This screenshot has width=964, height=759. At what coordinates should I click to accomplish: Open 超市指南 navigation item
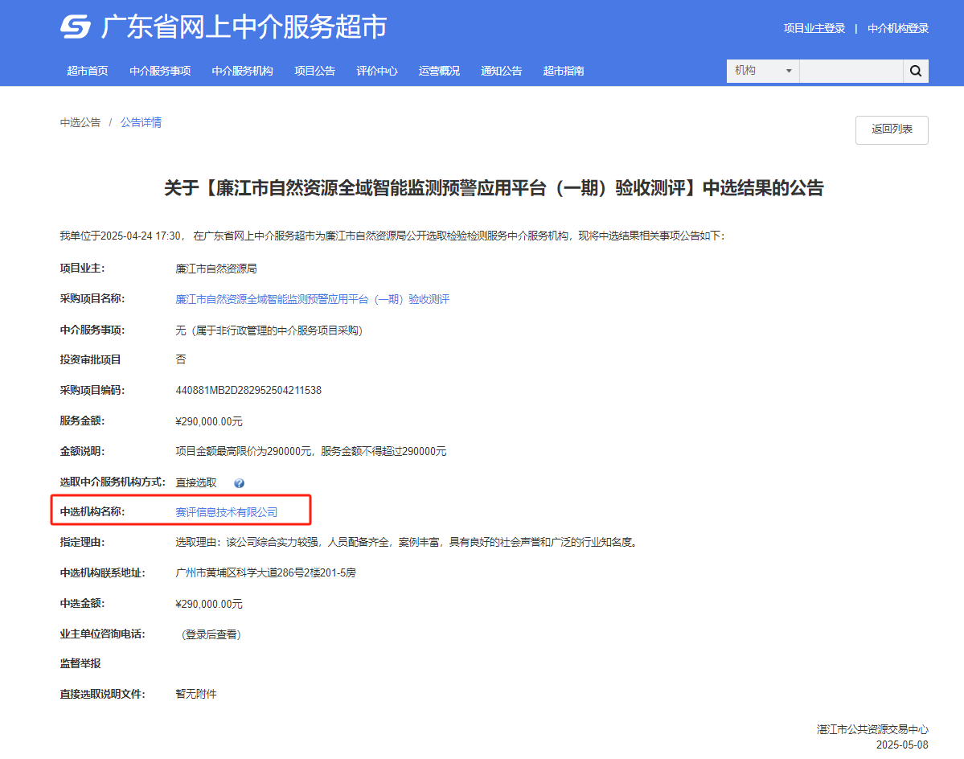[x=563, y=71]
